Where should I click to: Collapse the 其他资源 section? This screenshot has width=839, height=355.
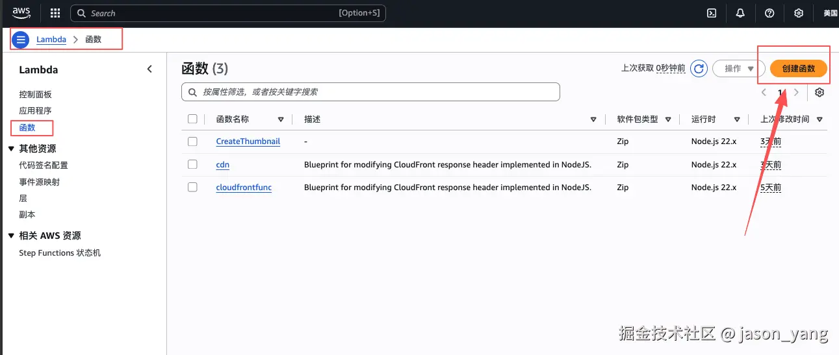click(11, 149)
